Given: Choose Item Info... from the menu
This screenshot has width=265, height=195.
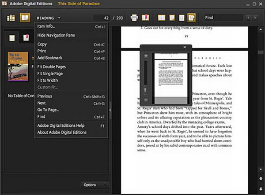Looking at the screenshot, I should point(71,26).
